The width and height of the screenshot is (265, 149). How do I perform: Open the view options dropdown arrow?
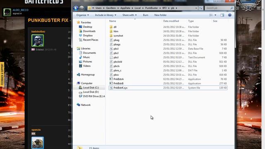pyautogui.click(x=215, y=15)
